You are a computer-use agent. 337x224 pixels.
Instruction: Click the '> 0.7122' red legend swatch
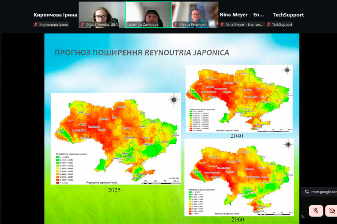(x=58, y=183)
